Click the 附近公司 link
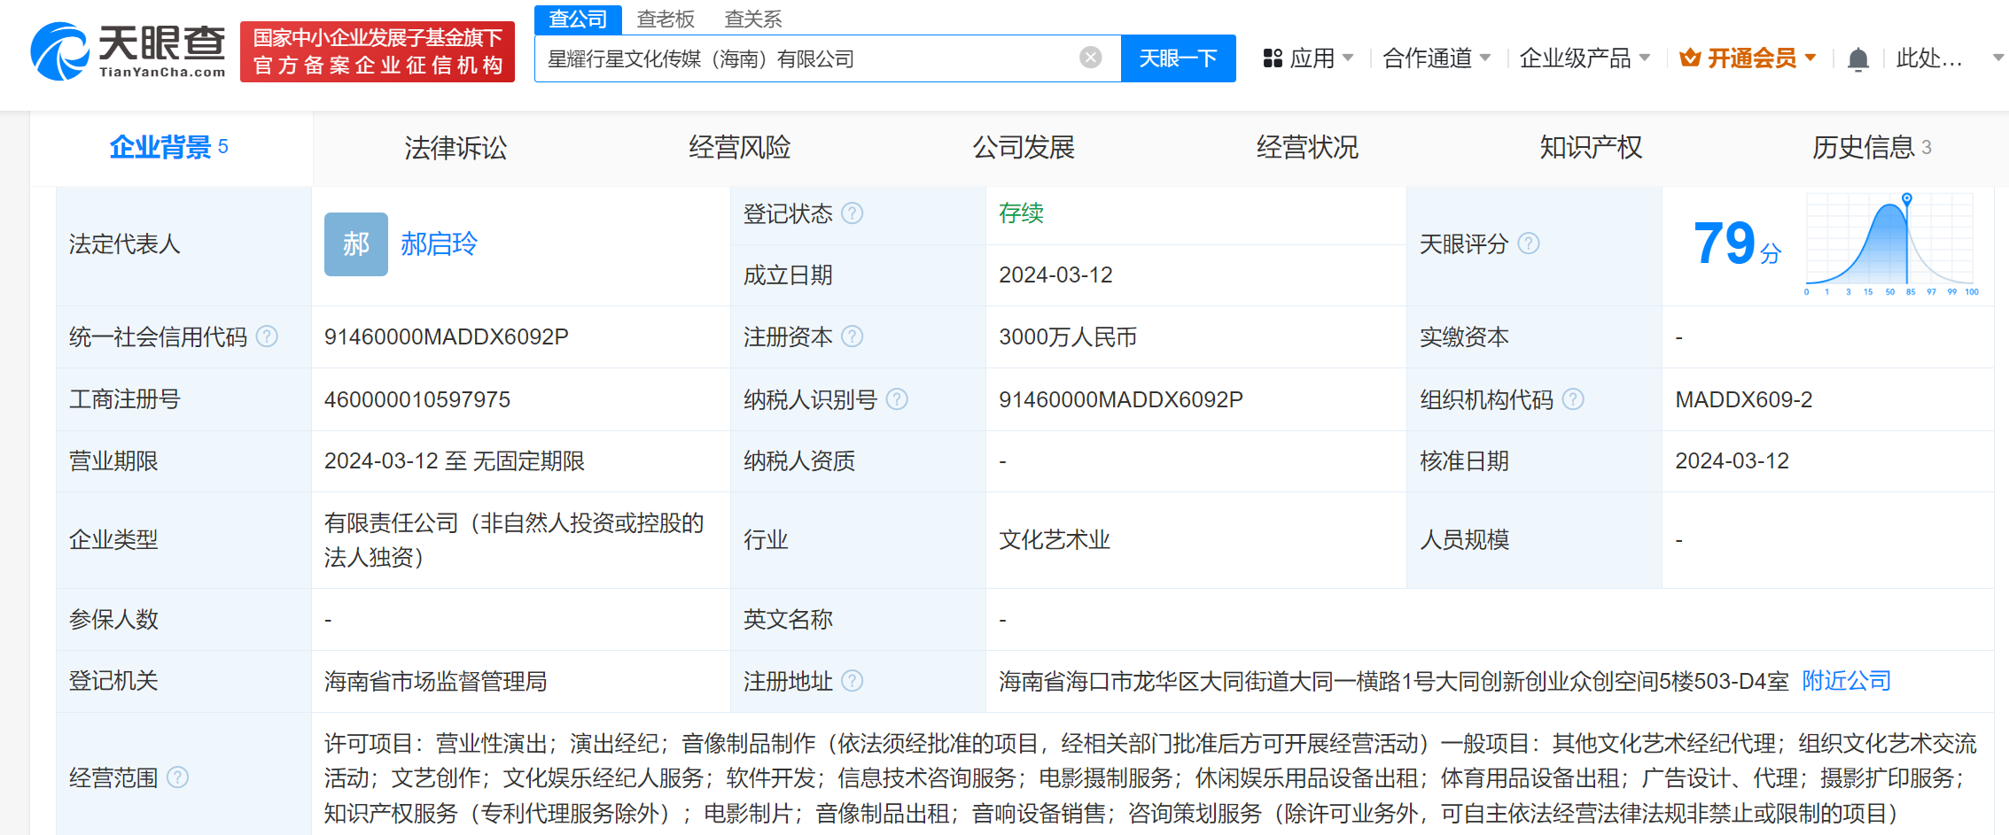This screenshot has width=2009, height=835. pyautogui.click(x=1847, y=681)
